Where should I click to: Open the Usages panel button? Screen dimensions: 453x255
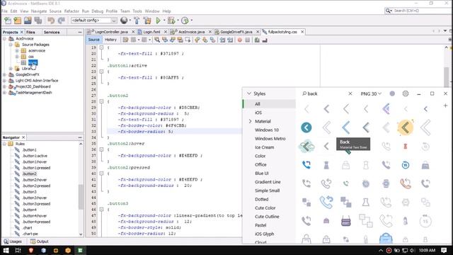(x=13, y=242)
